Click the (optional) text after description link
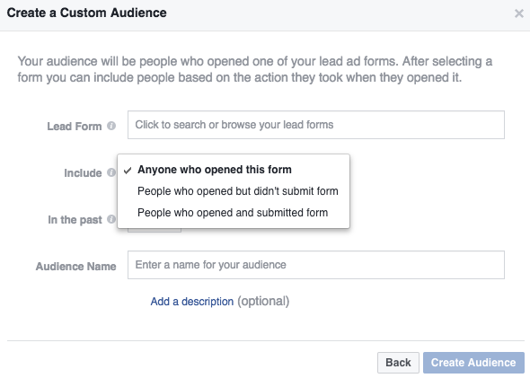This screenshot has width=530, height=378. 263,302
